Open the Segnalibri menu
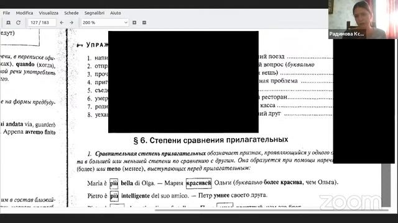This screenshot has width=398, height=223. [95, 13]
